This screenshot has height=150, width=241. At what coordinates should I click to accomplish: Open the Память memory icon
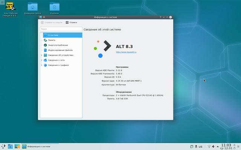[x=45, y=40]
